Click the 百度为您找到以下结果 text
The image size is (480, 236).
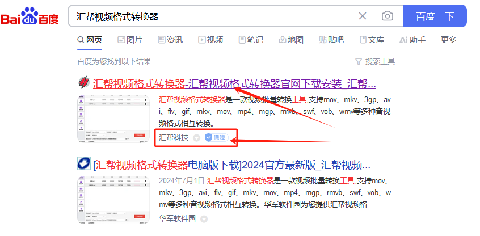[114, 61]
